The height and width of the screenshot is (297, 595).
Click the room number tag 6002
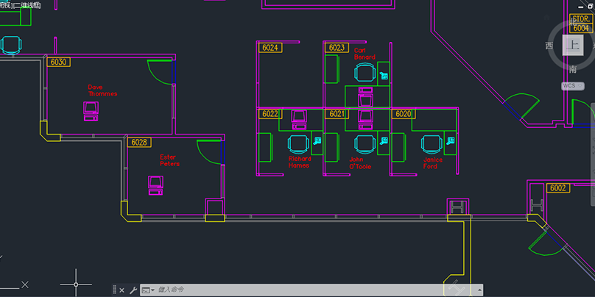pyautogui.click(x=559, y=188)
